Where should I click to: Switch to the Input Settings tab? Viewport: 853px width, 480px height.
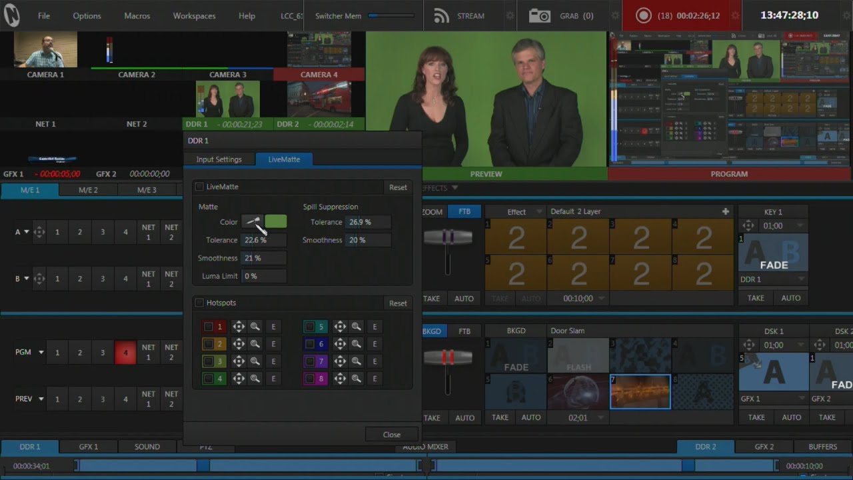[219, 159]
